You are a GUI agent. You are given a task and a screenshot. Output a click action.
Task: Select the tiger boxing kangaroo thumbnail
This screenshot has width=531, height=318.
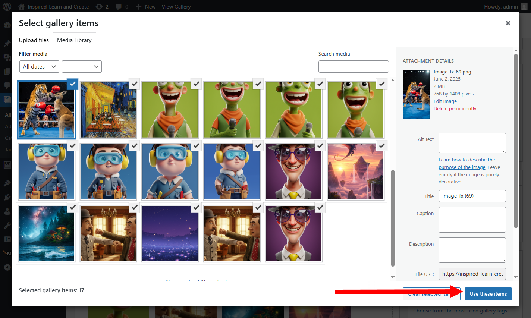click(x=46, y=110)
